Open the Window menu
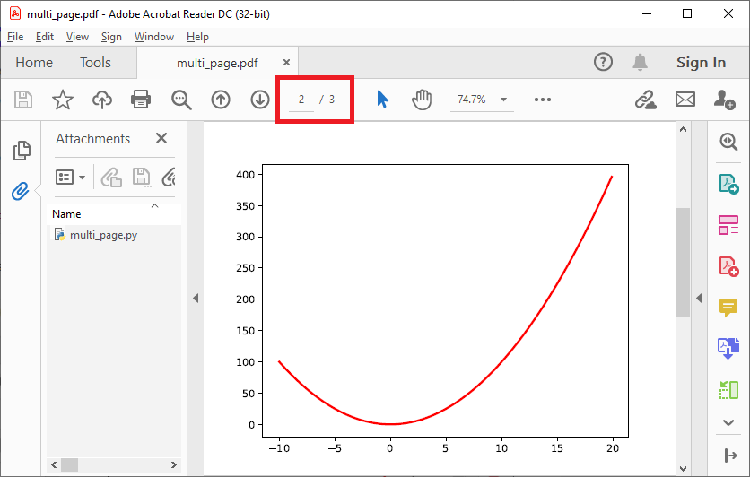The height and width of the screenshot is (477, 750). [x=154, y=37]
